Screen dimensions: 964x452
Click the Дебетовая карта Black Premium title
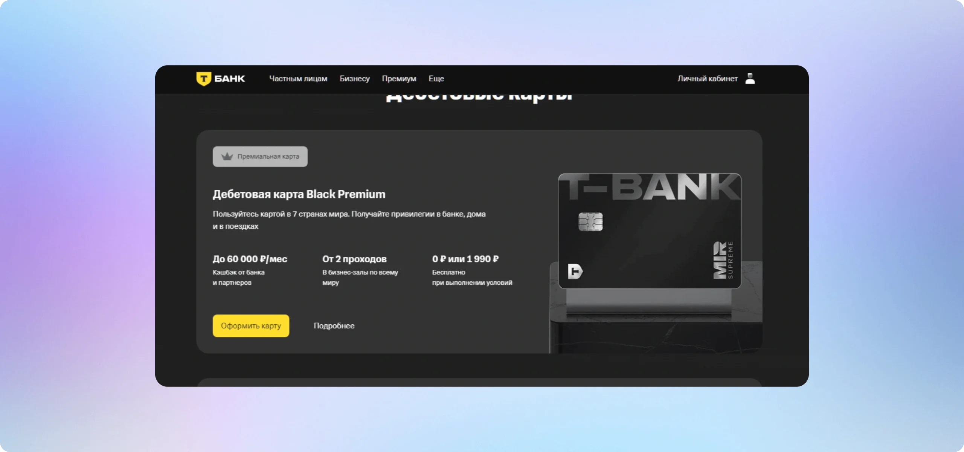[299, 194]
